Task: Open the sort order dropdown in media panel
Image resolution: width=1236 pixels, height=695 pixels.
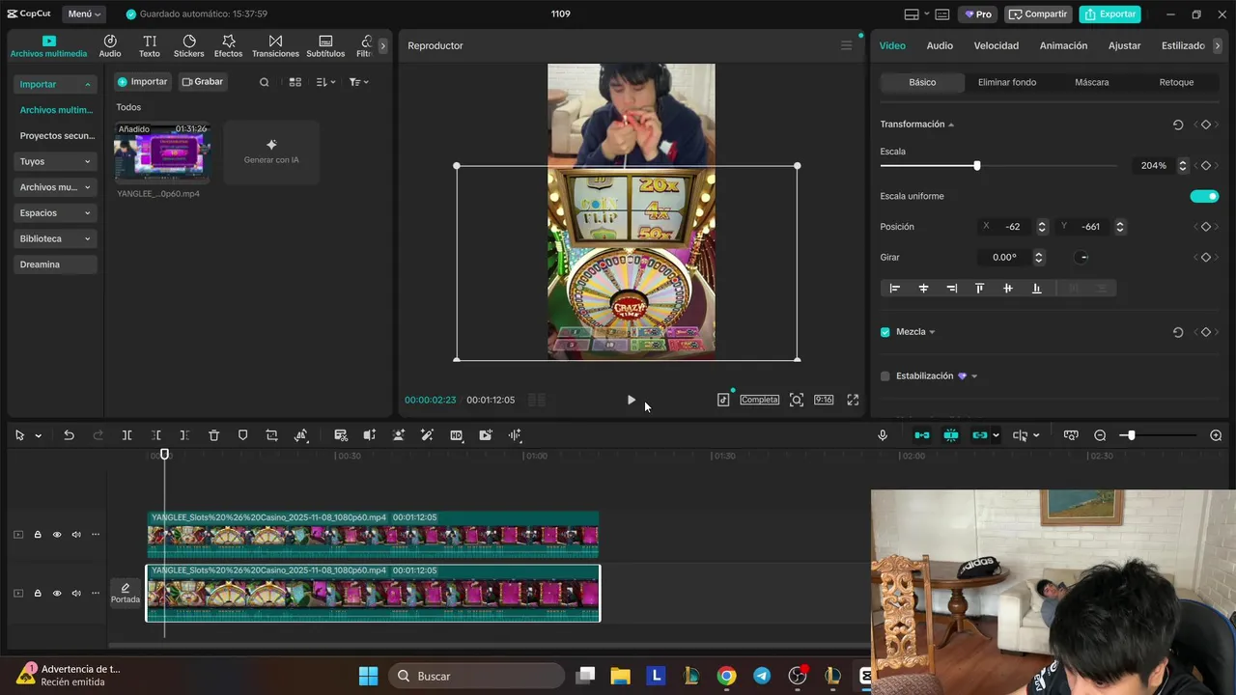Action: point(326,82)
